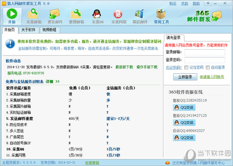Tick the 记住密码 checkbox
The width and height of the screenshot is (233, 166).
pyautogui.click(x=186, y=67)
